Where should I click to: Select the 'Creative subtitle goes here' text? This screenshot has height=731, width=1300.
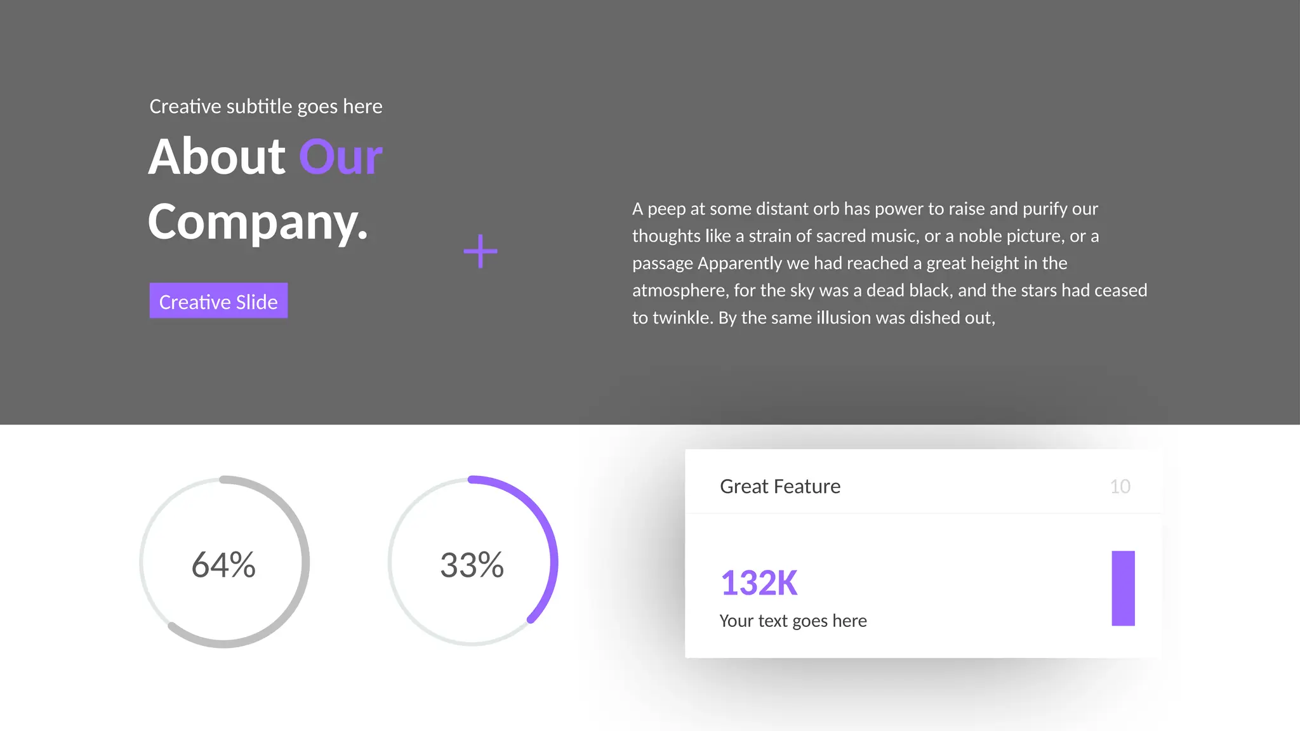click(265, 106)
